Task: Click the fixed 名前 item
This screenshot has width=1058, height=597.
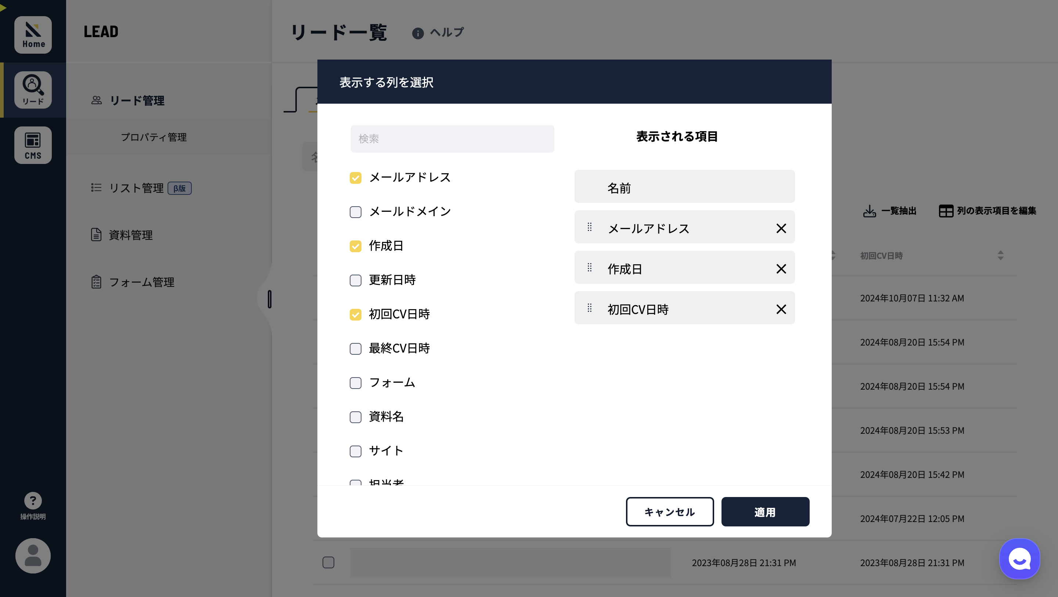Action: (685, 186)
